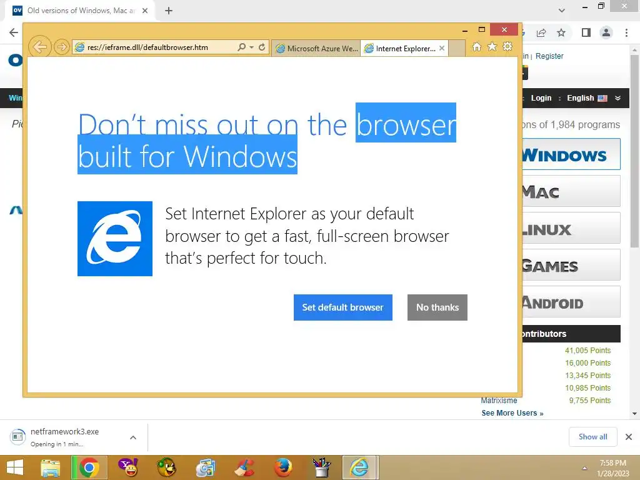This screenshot has width=640, height=480.
Task: Open a new blank IE tab
Action: 457,49
